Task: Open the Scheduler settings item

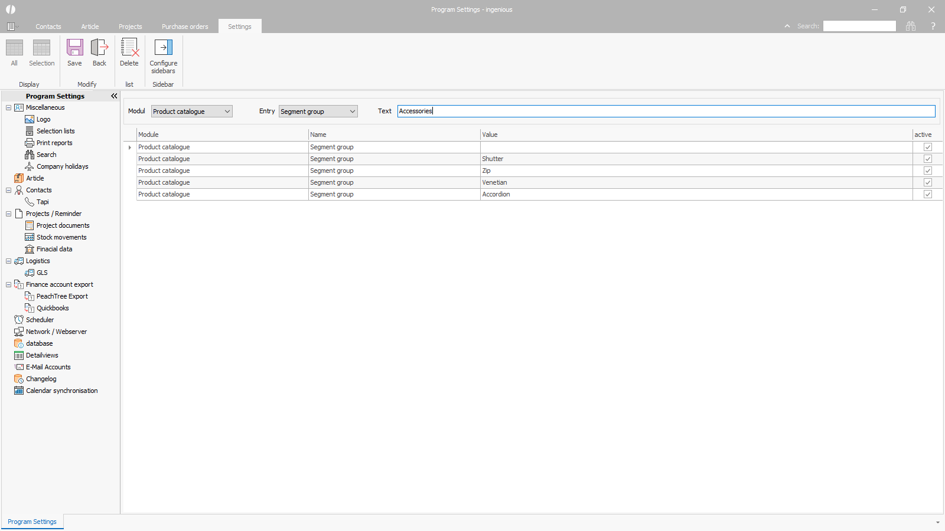Action: pos(40,320)
